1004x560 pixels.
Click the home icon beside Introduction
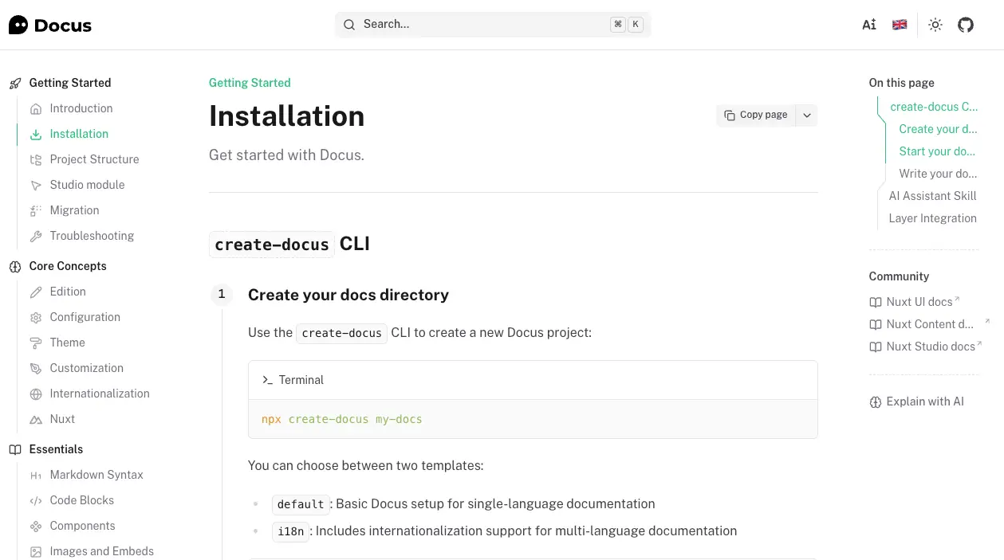coord(36,108)
